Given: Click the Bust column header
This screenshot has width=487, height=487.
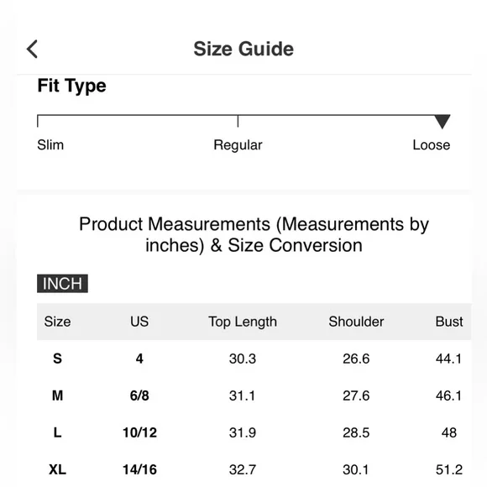Looking at the screenshot, I should click(449, 322).
